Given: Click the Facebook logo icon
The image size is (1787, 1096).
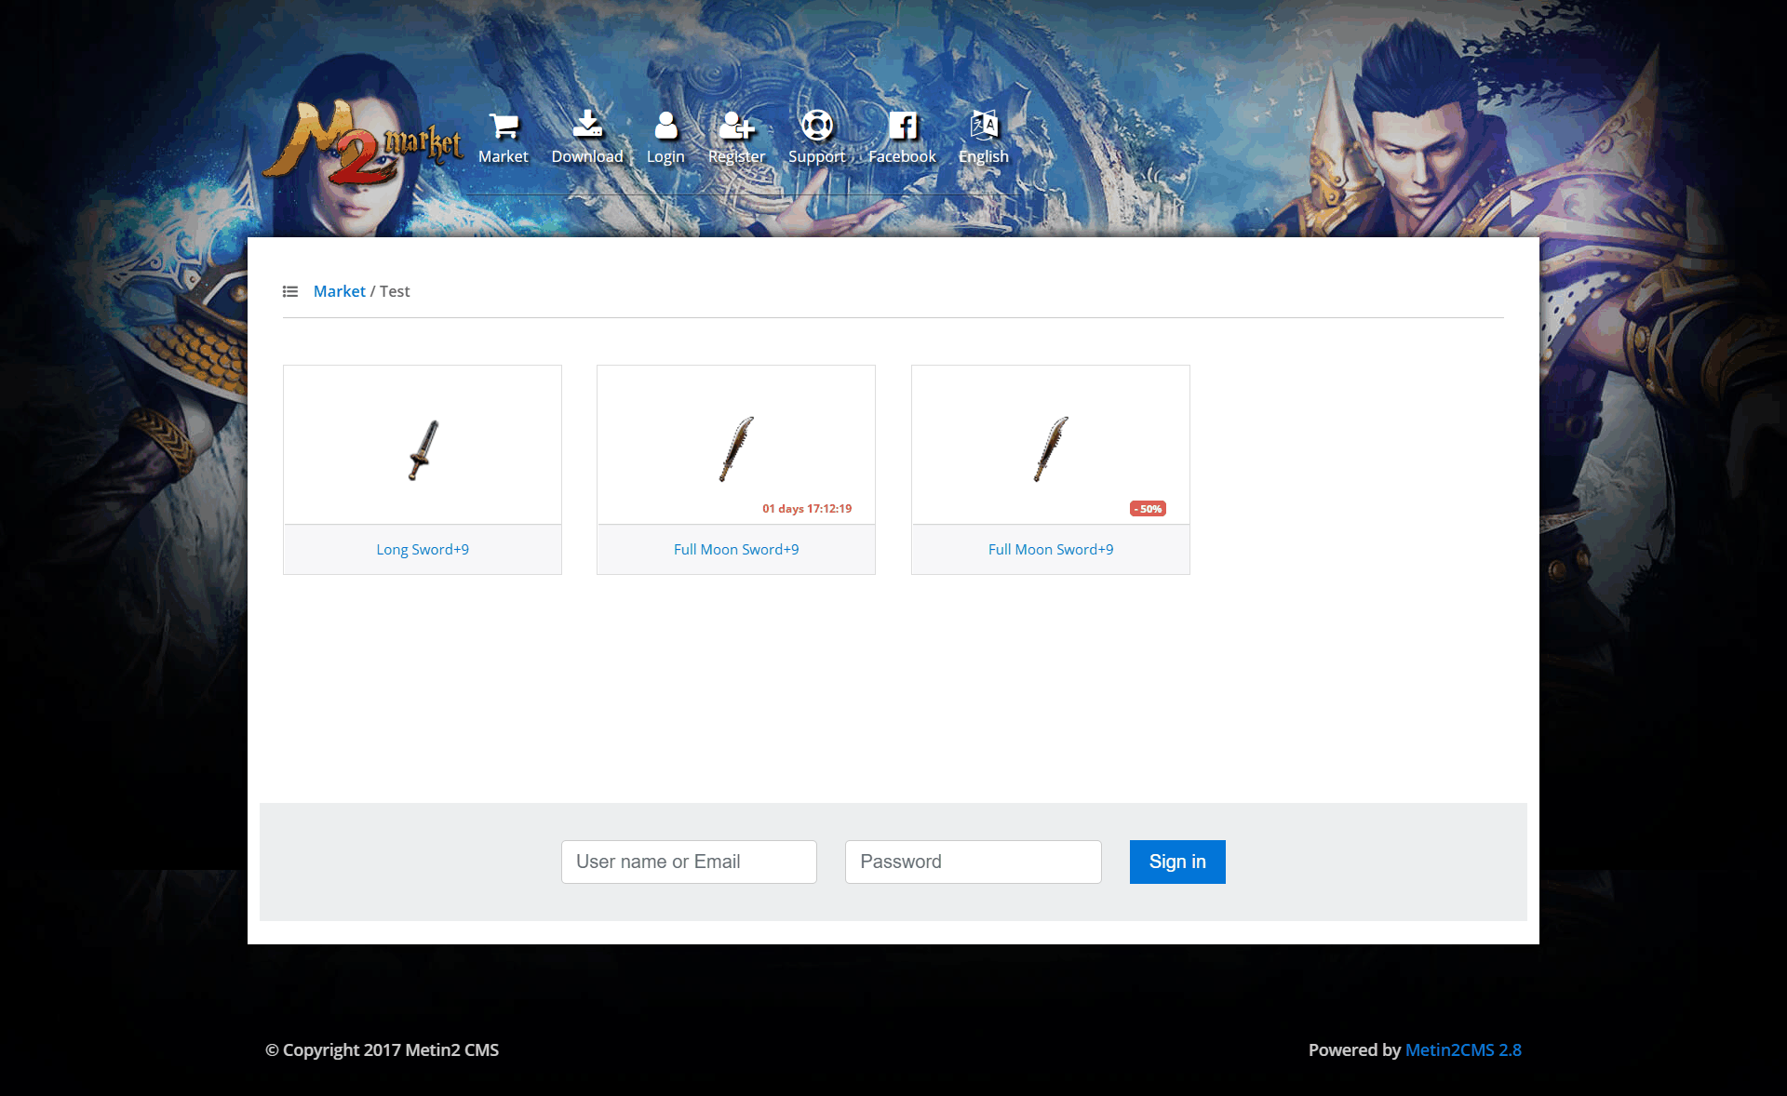Looking at the screenshot, I should 902,126.
